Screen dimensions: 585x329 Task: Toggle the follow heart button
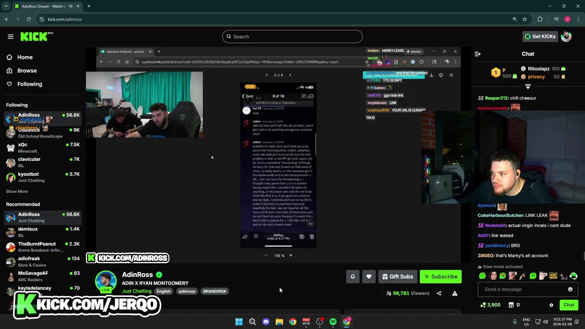click(x=369, y=276)
